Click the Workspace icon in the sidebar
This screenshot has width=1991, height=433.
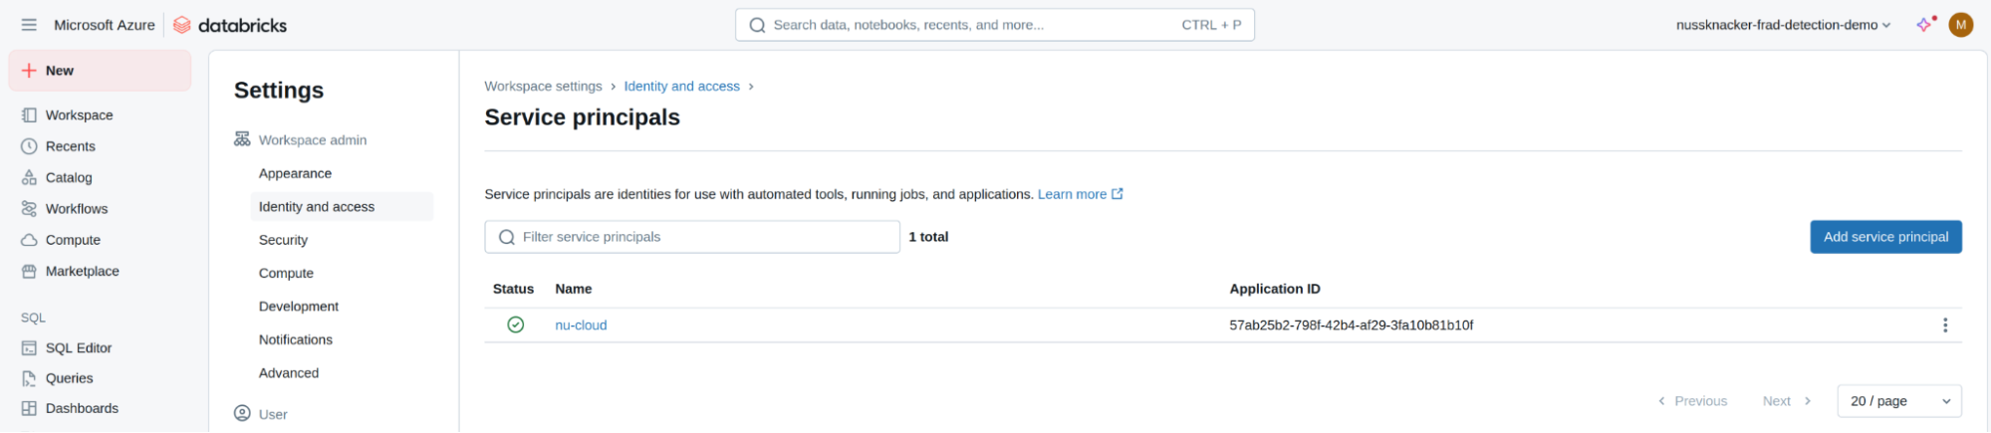tap(29, 115)
